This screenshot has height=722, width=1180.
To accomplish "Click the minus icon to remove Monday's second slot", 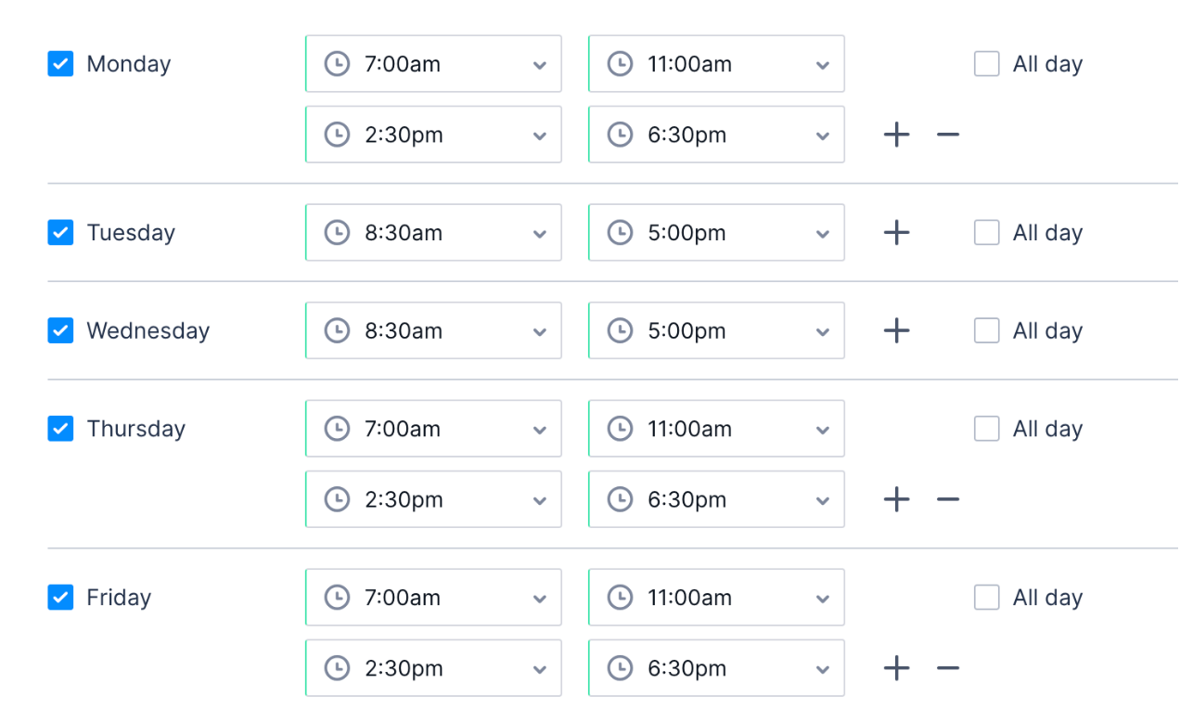I will point(947,134).
